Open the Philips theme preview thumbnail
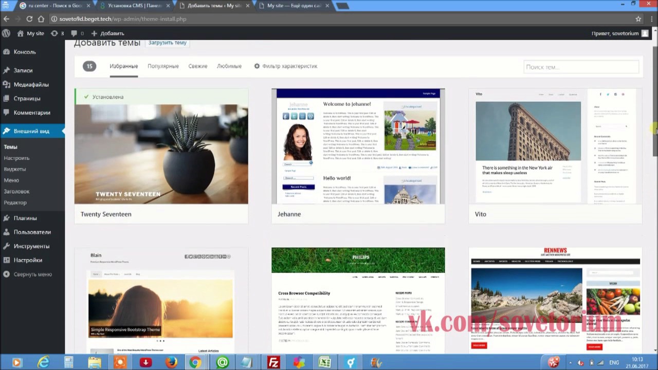Image resolution: width=658 pixels, height=370 pixels. (x=358, y=301)
